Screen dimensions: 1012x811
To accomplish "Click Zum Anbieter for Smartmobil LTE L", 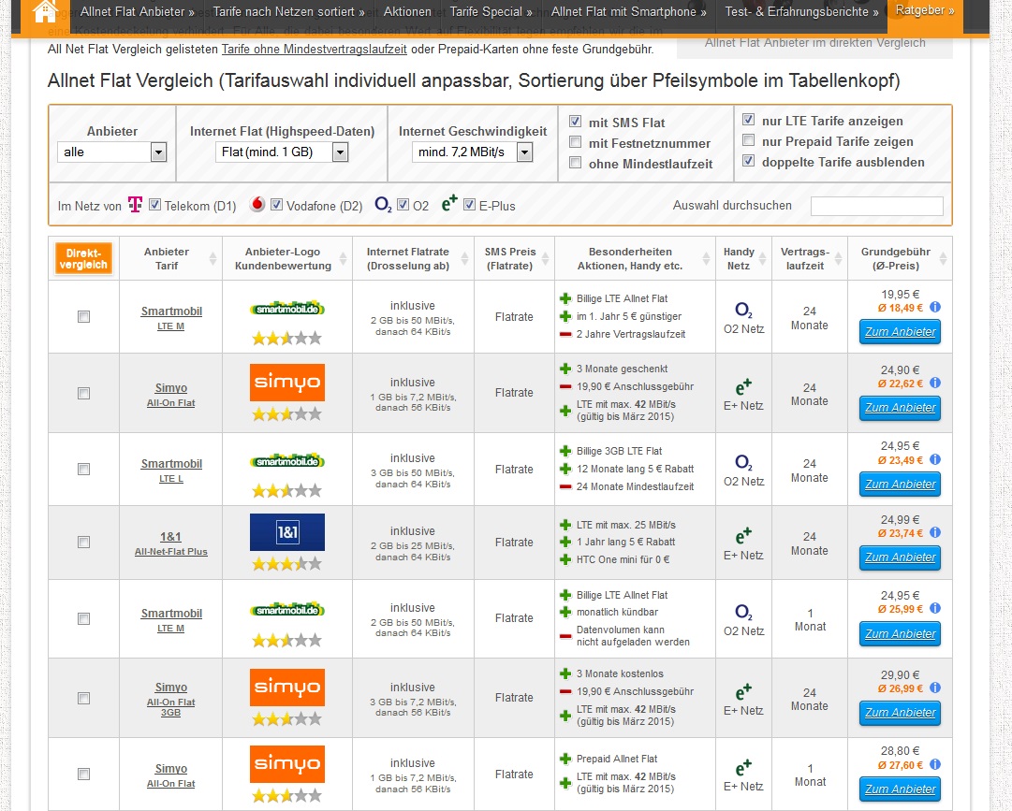I will tap(900, 485).
